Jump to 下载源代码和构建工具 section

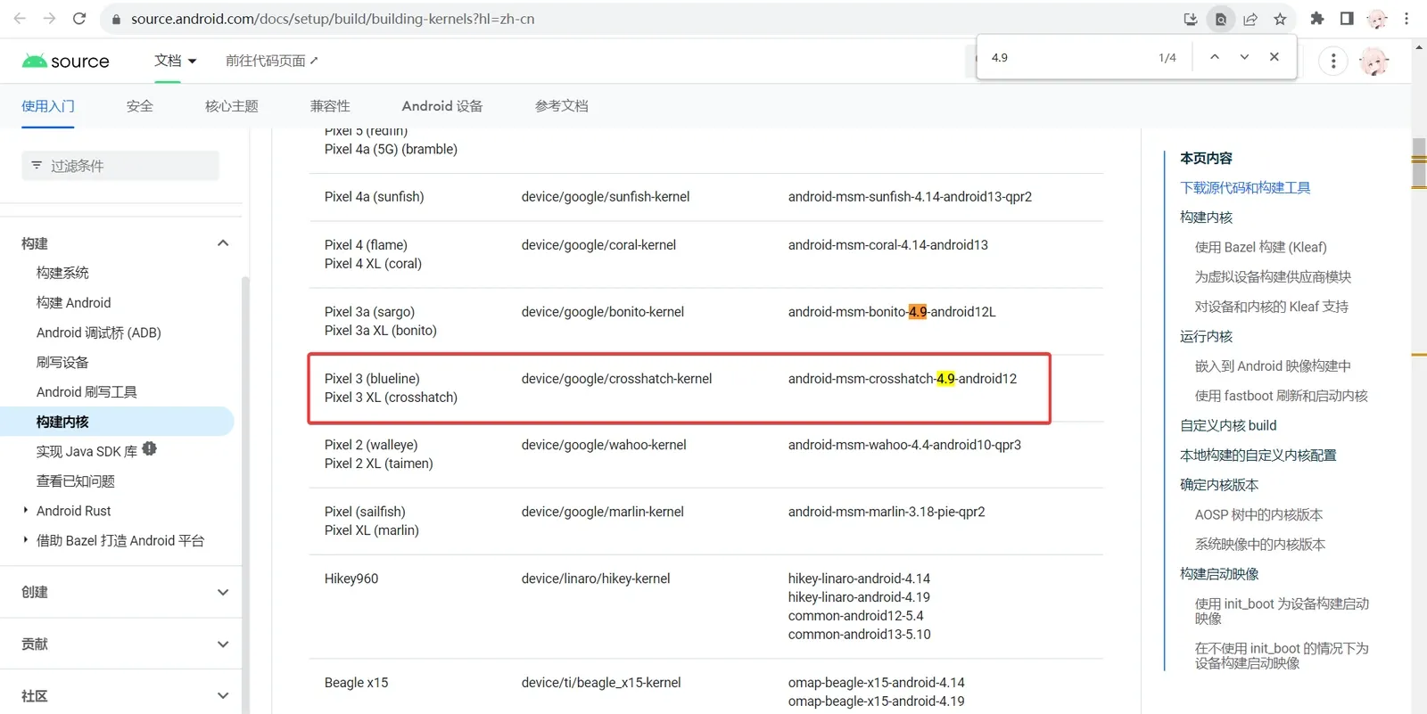(x=1245, y=187)
